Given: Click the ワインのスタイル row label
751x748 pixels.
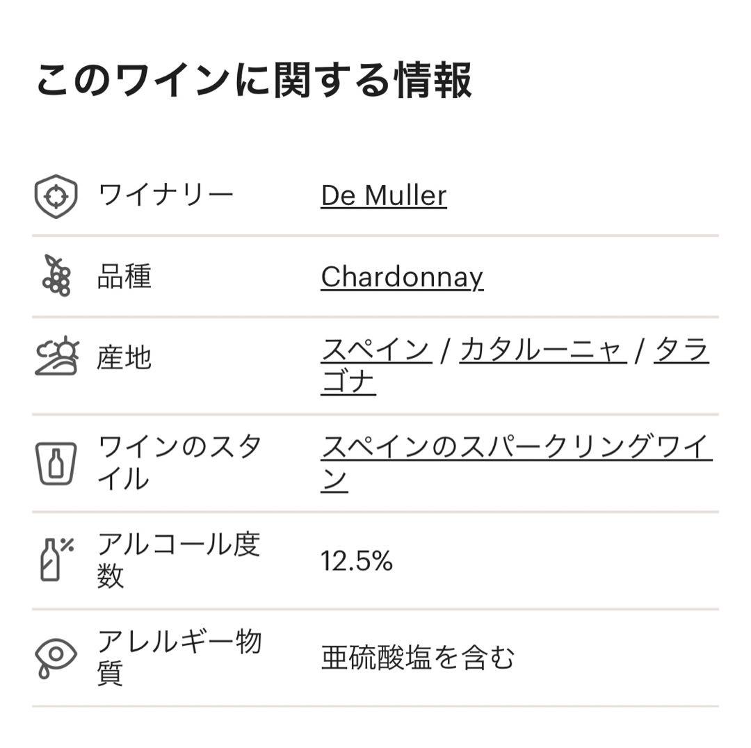Looking at the screenshot, I should [x=179, y=463].
